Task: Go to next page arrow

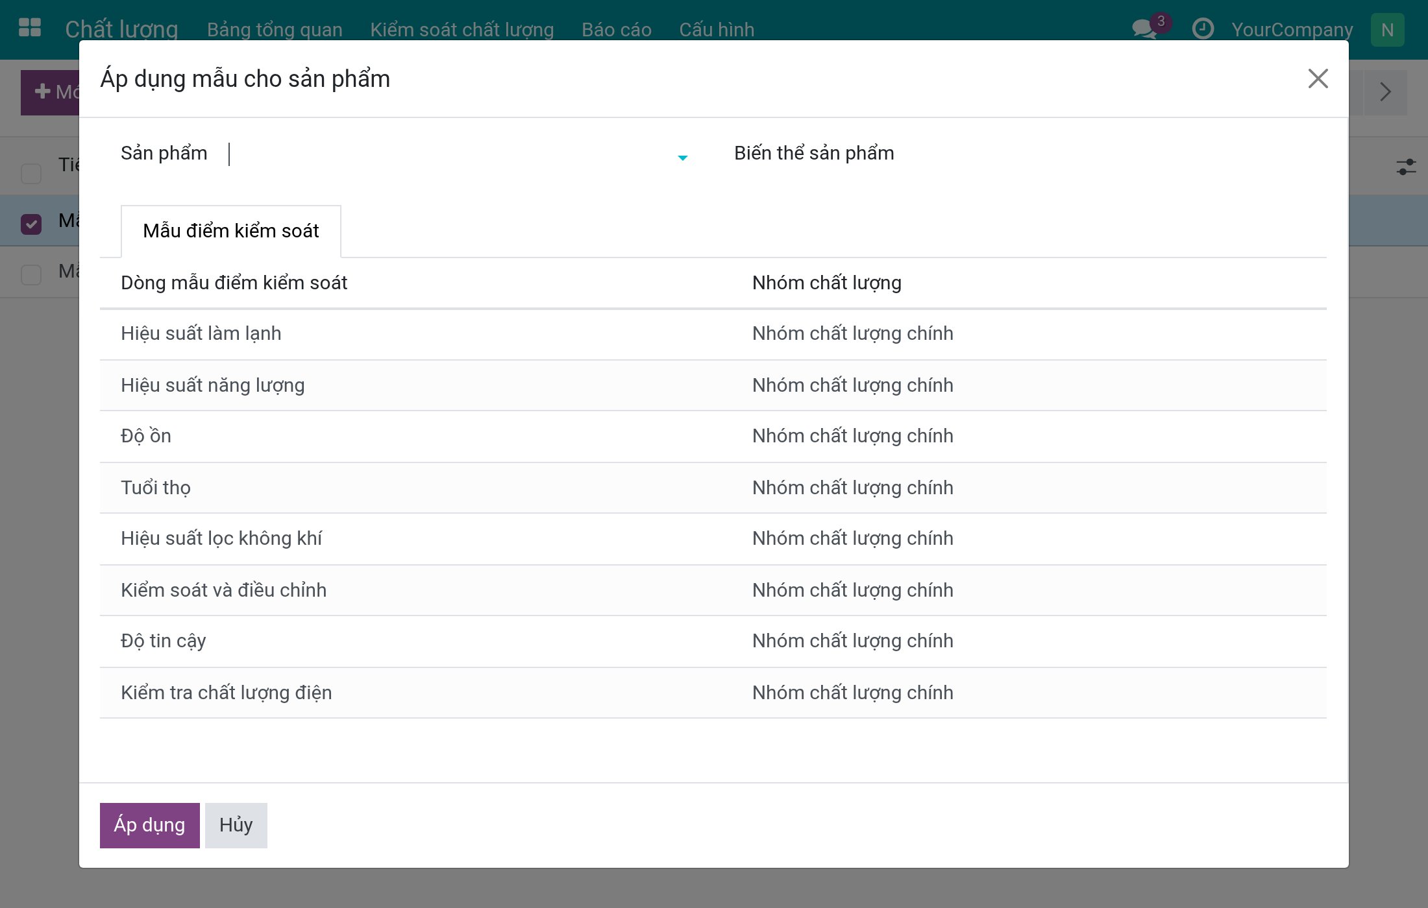Action: coord(1385,92)
